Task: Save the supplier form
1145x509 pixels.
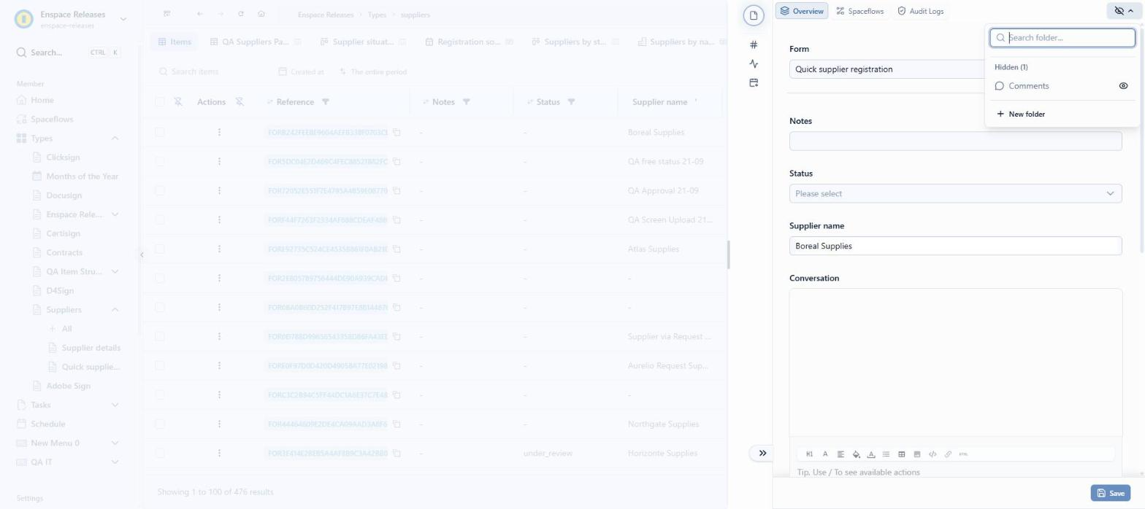Action: click(x=1110, y=493)
